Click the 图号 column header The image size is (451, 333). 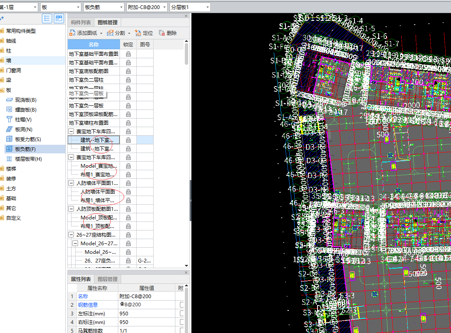point(145,44)
